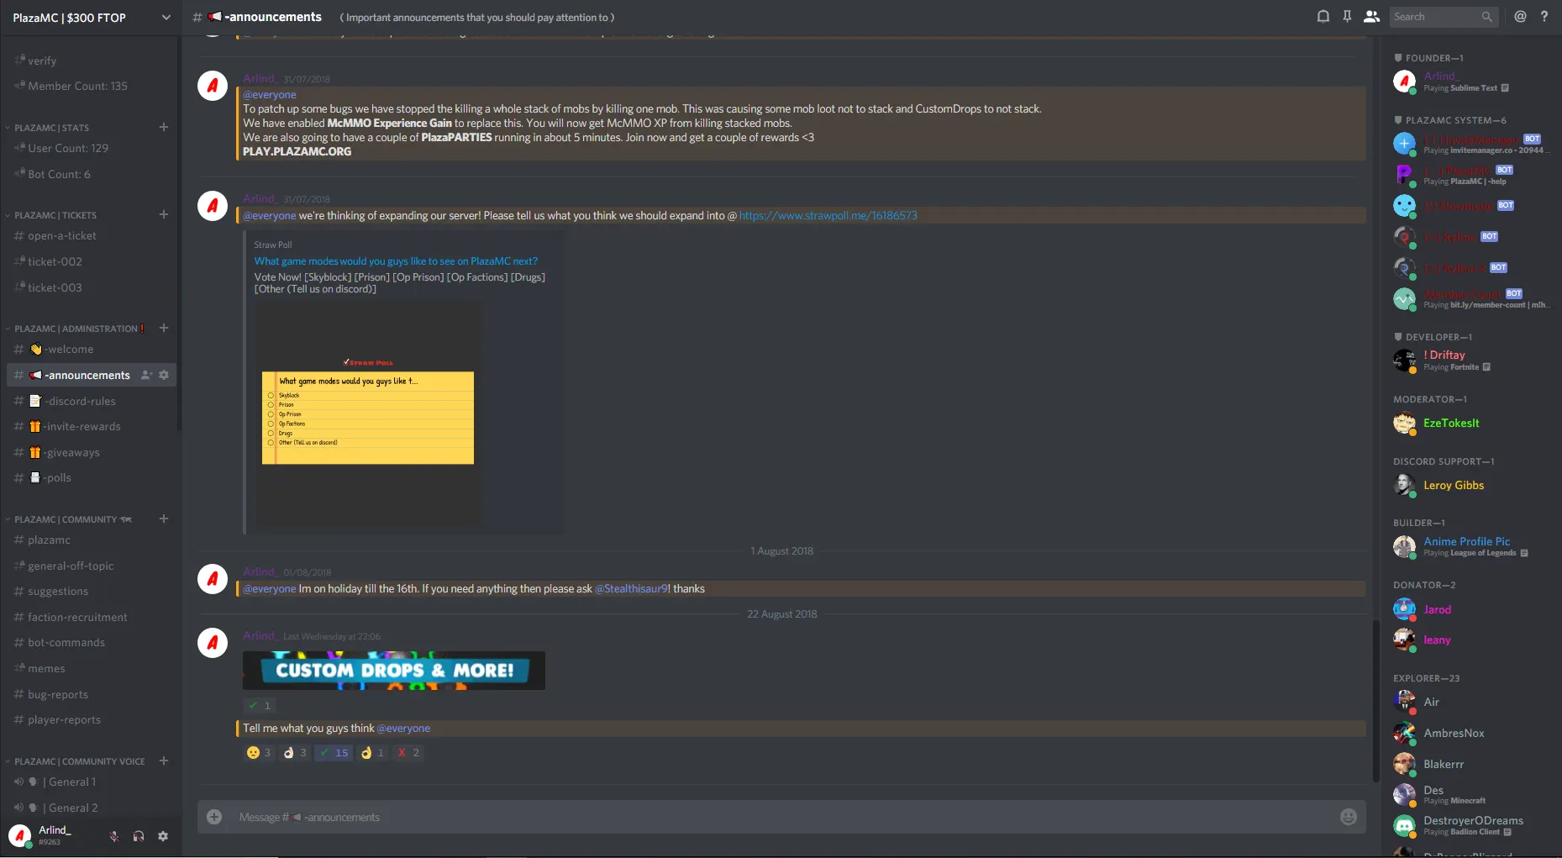1562x858 pixels.
Task: Open the Straw Poll preview image
Action: 368,414
